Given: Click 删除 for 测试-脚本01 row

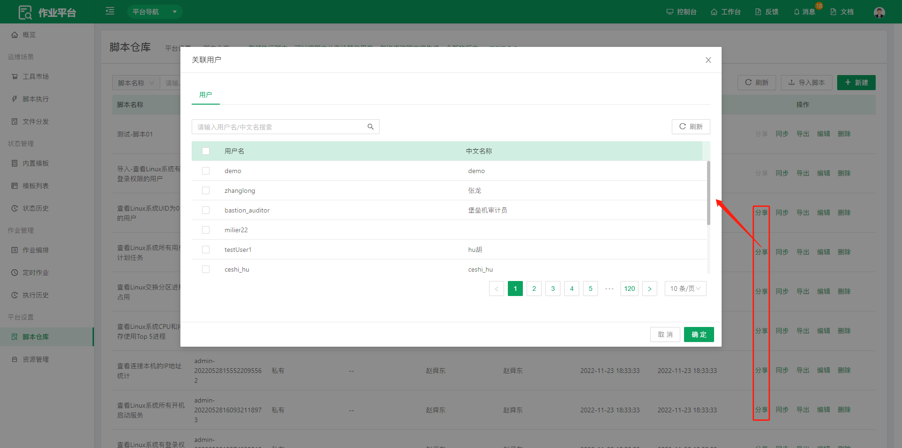Looking at the screenshot, I should click(x=844, y=134).
